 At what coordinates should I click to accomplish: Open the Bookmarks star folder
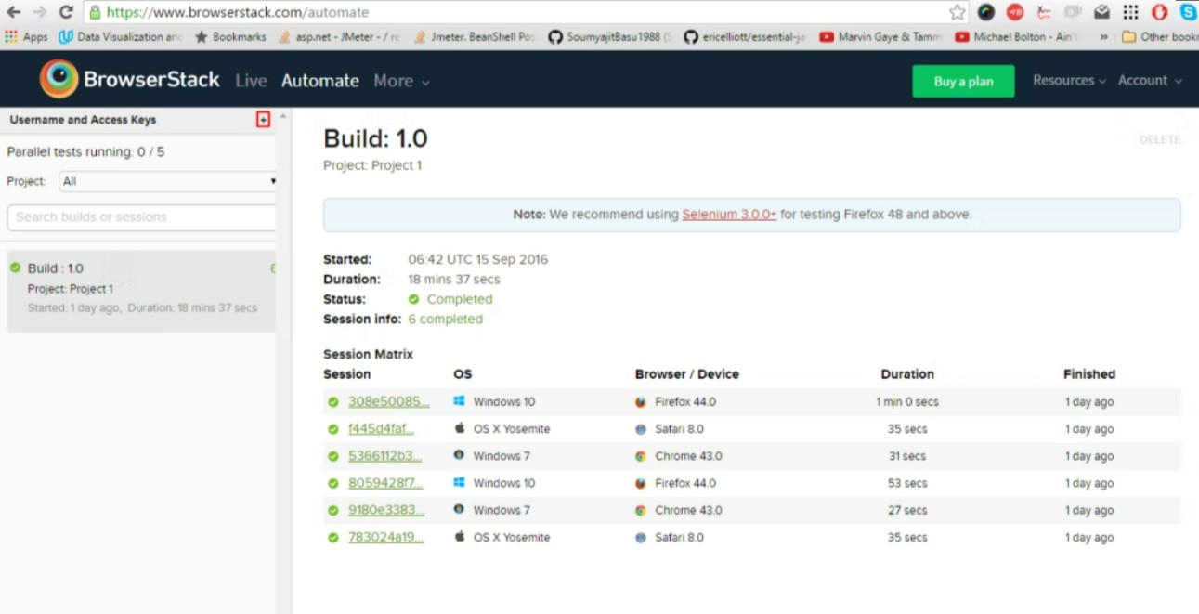click(x=229, y=37)
